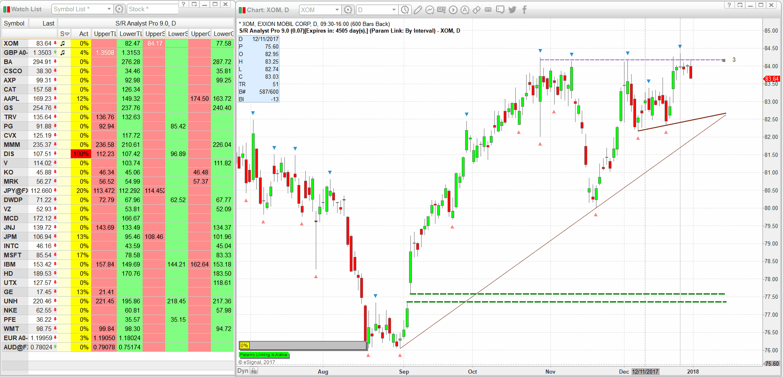Image resolution: width=783 pixels, height=377 pixels.
Task: Click the 75.60 price label on axis
Action: tap(772, 364)
